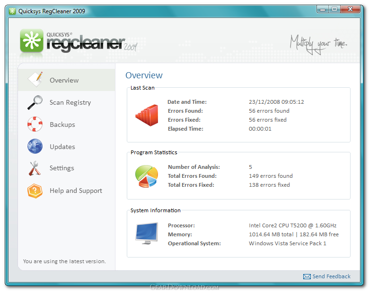Minimize the RegCleaner window
Screen dimensions: 369x291
click(323, 9)
